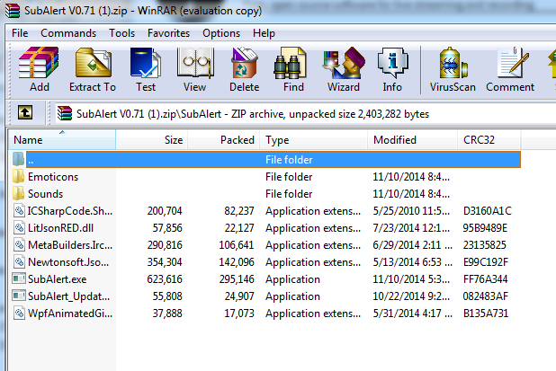Sort by the Size column header
Image resolution: width=556 pixels, height=371 pixels.
pos(152,140)
